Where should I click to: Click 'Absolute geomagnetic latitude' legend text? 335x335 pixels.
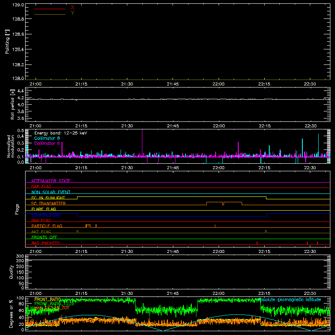point(289,299)
